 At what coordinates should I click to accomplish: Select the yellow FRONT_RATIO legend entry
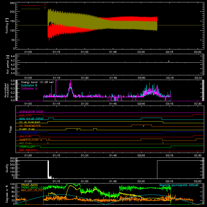tap(29, 185)
